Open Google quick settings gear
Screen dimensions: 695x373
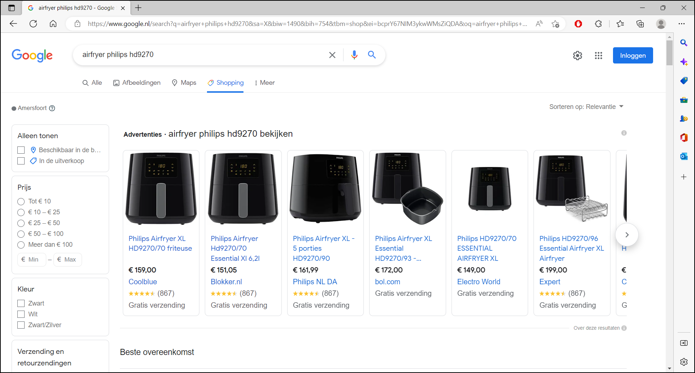coord(578,56)
